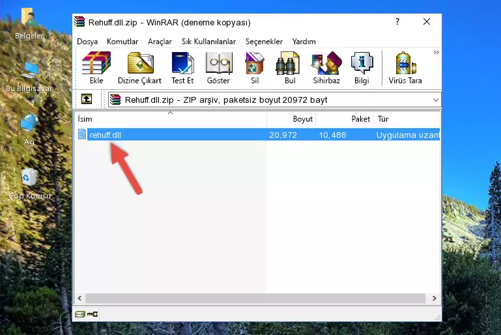Open the Komutlar menu
This screenshot has height=335, width=501.
coord(122,42)
